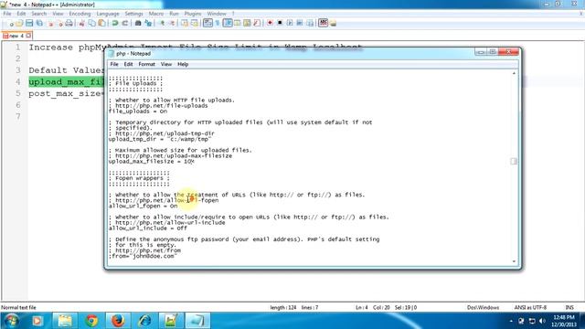This screenshot has width=585, height=329.
Task: Undo the last edit with green arrow
Action: [x=115, y=23]
